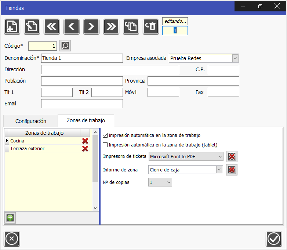Image resolution: width=287 pixels, height=250 pixels.
Task: Go to the next record
Action: 91,26
